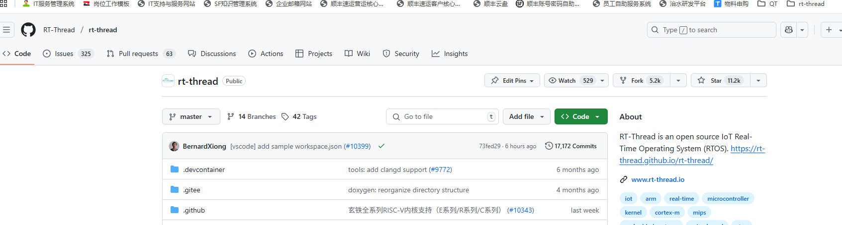Open rt-thread repository breadcrumb link
The height and width of the screenshot is (225, 842).
103,30
